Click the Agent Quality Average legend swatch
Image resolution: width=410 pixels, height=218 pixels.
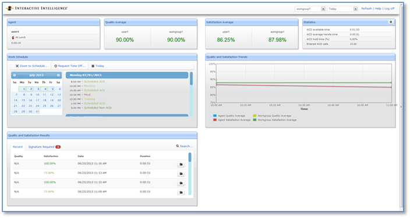pos(215,116)
